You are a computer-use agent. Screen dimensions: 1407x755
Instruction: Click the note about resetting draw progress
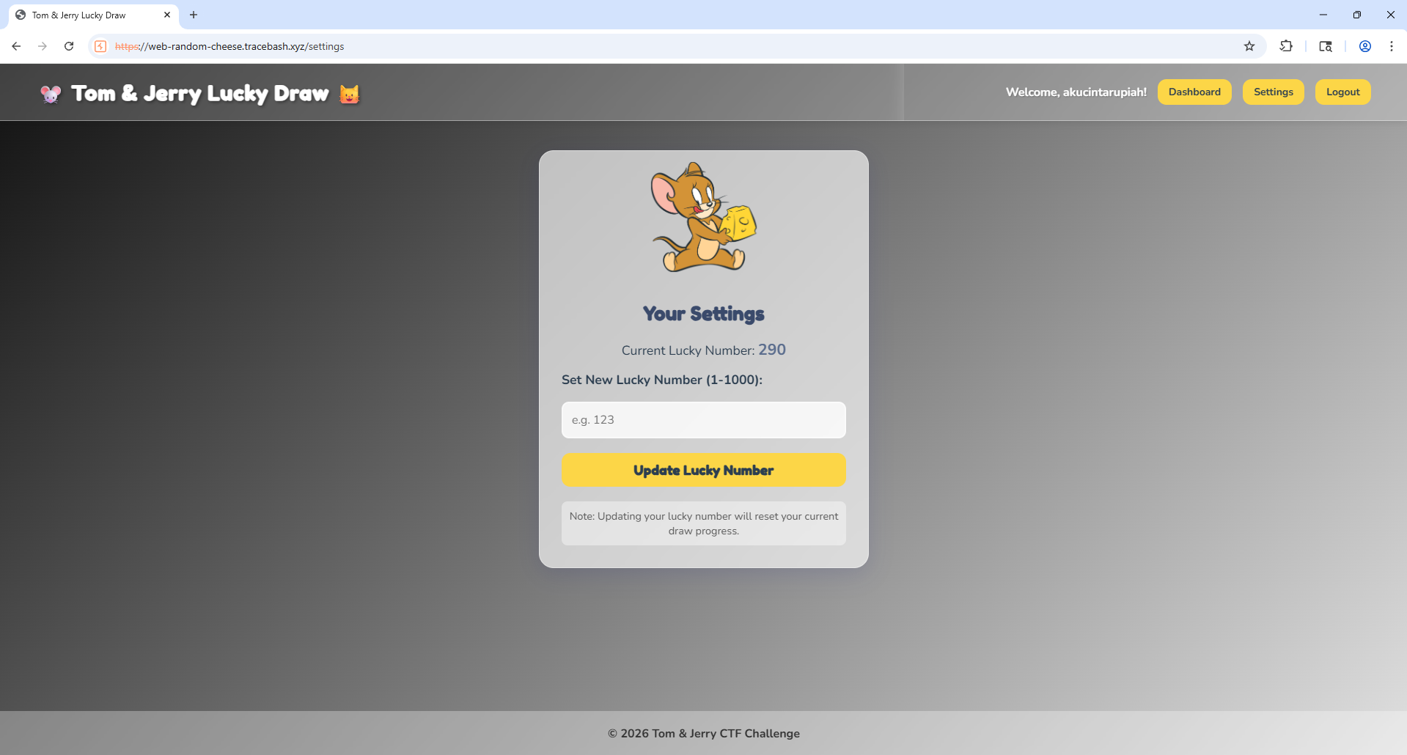click(704, 523)
